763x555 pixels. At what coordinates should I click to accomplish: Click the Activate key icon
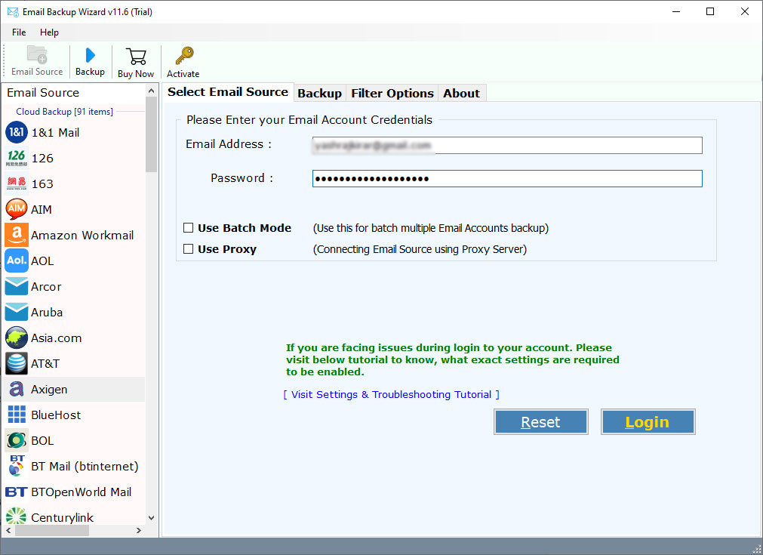184,56
